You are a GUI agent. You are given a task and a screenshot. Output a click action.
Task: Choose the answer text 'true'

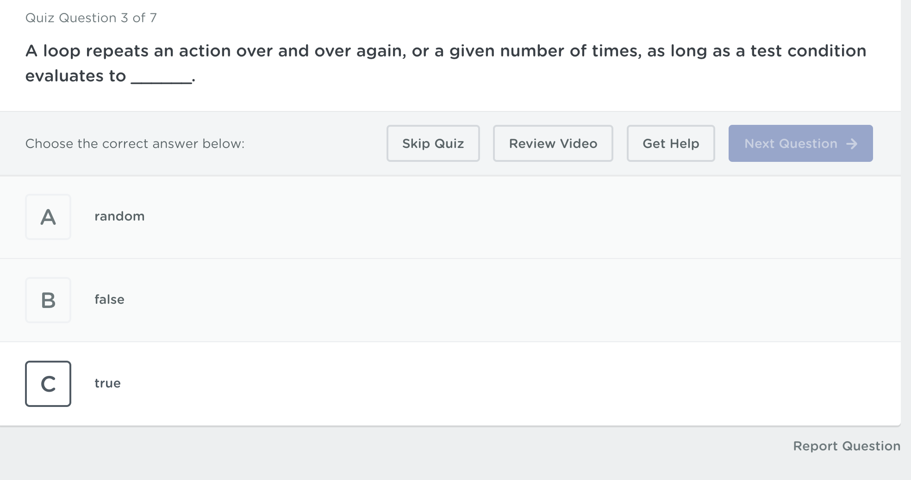107,383
